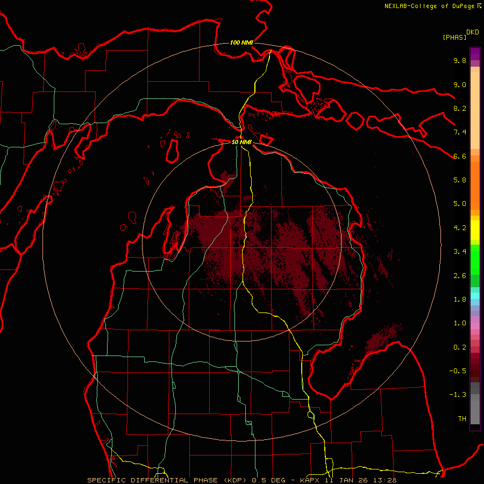484x484 pixels.
Task: Click the 9.0 value on the color scale
Action: coord(460,84)
